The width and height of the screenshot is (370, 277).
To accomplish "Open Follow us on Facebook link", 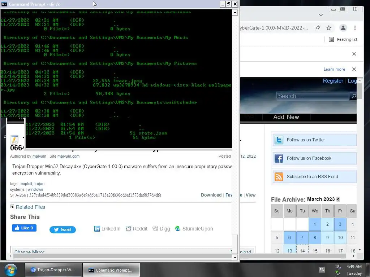I will click(309, 158).
